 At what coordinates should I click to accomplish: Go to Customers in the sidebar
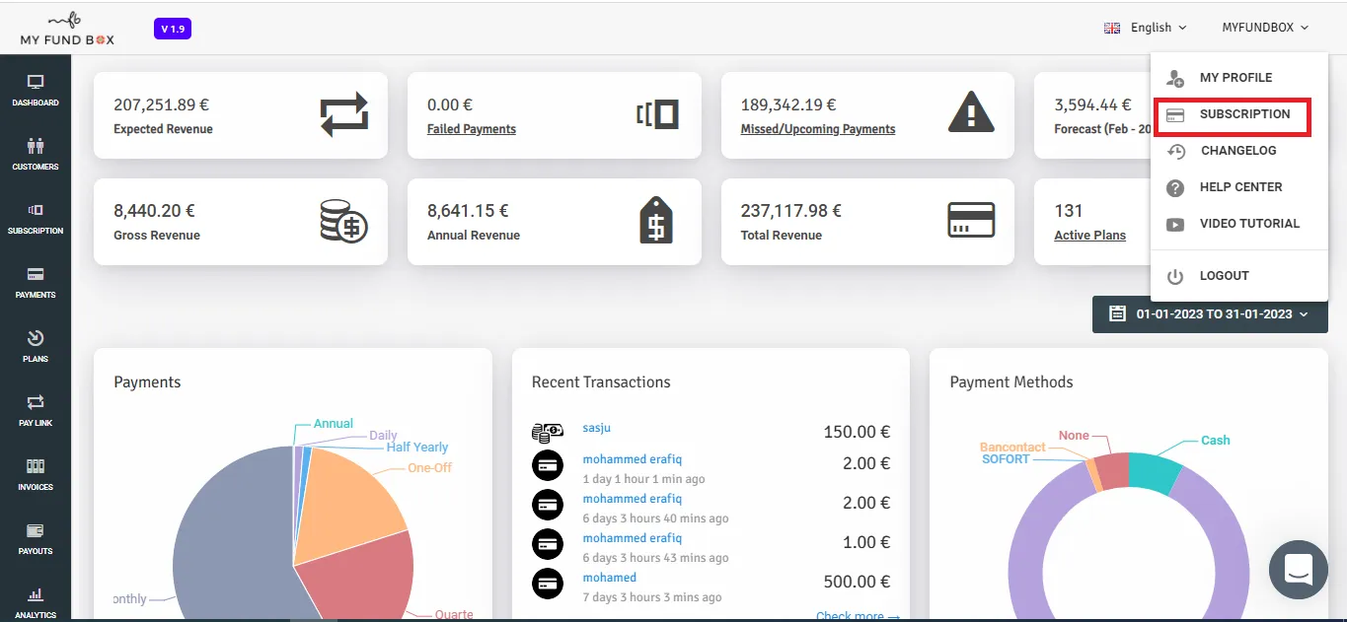coord(36,154)
